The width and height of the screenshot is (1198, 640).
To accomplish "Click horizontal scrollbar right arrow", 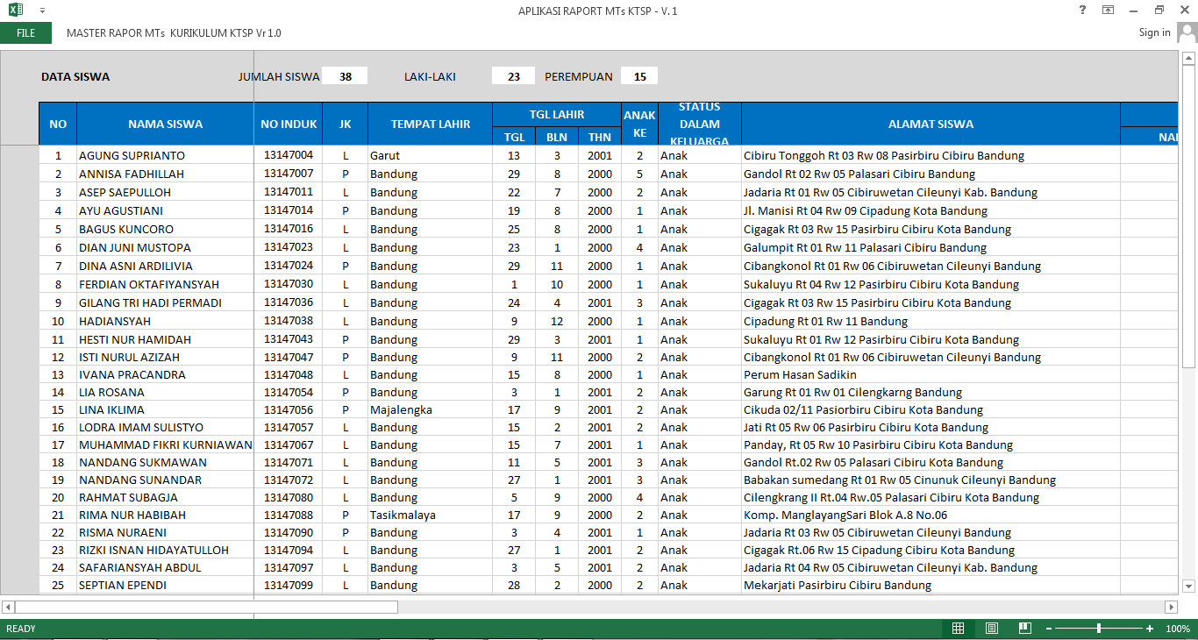I will (x=1171, y=607).
